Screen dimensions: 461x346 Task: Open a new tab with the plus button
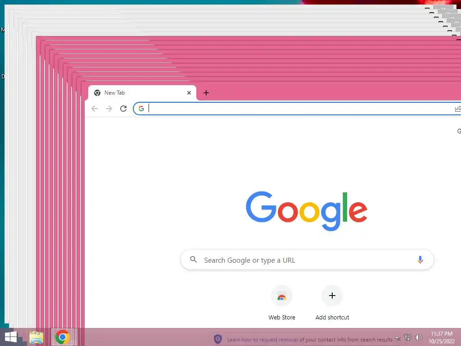[206, 93]
